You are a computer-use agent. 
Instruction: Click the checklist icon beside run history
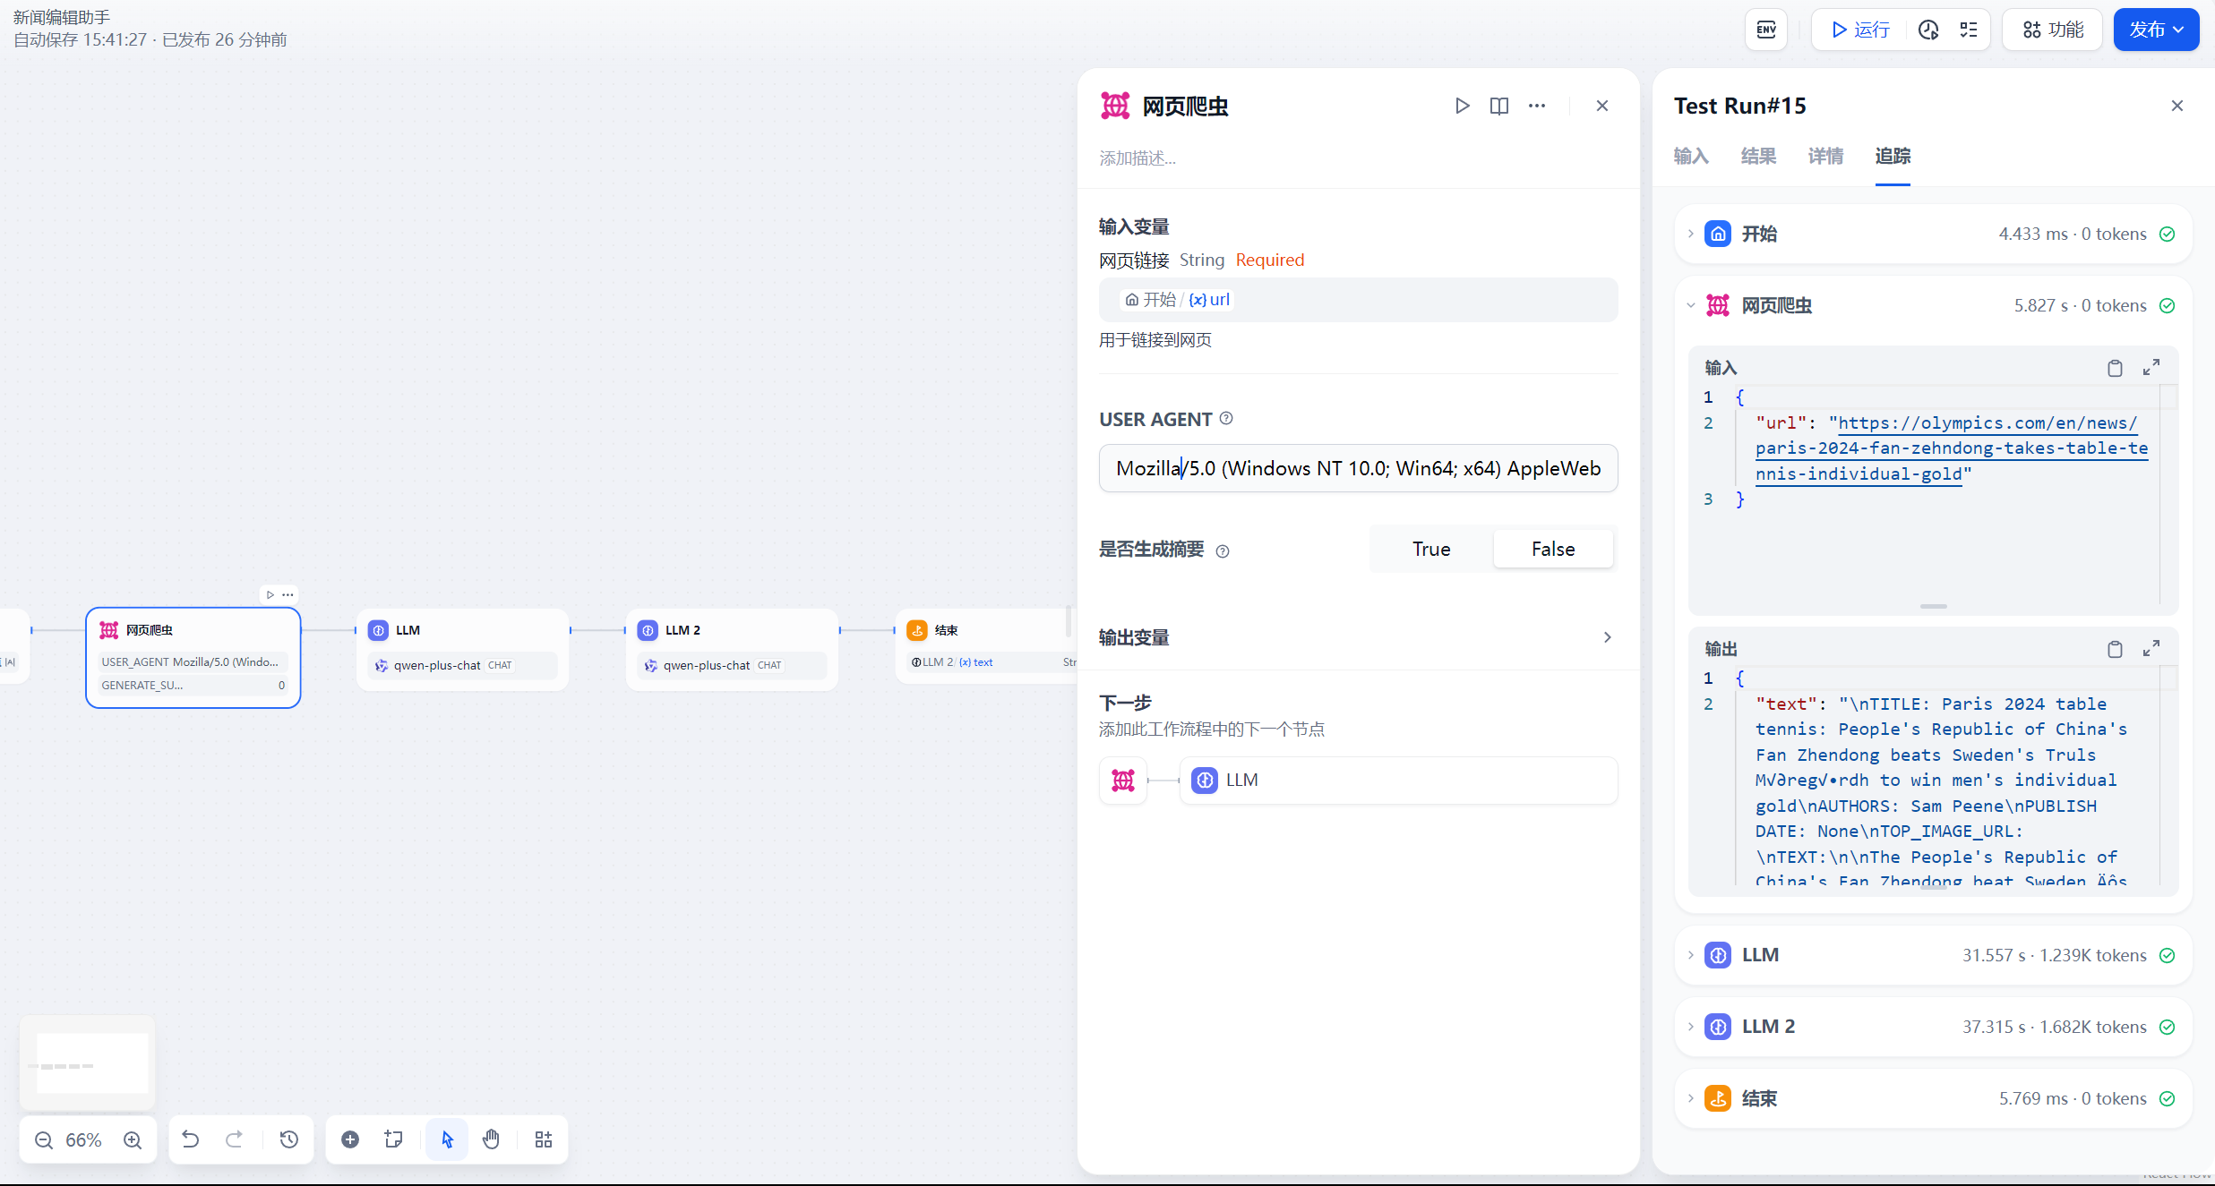(x=1969, y=30)
